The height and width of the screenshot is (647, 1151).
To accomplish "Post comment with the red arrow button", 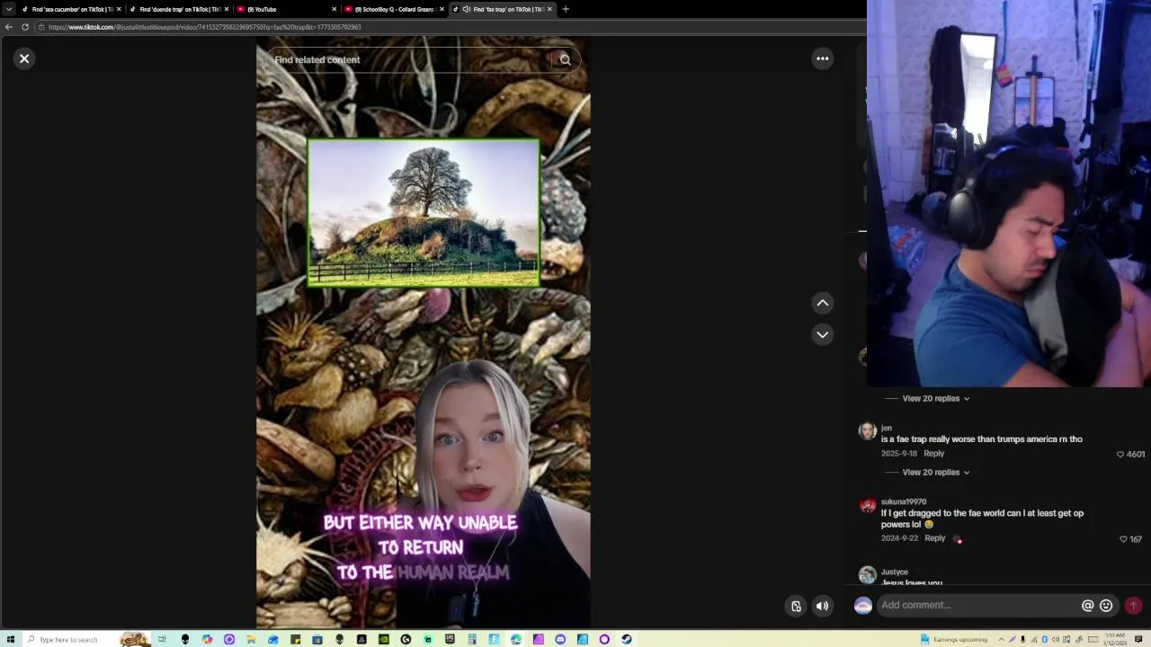I will pyautogui.click(x=1133, y=606).
